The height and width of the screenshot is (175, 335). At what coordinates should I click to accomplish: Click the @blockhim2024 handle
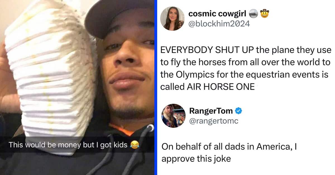point(219,24)
